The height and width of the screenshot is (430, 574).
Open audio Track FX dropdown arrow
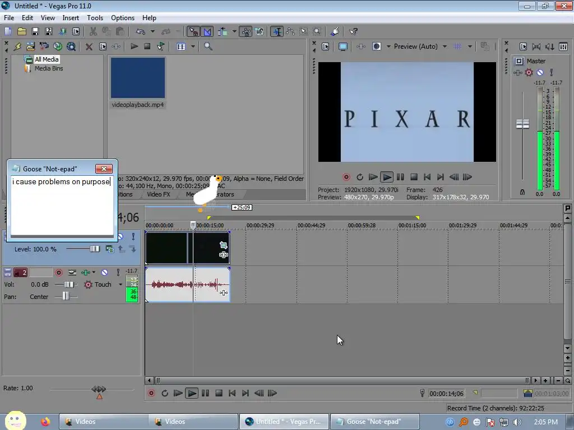tap(94, 273)
